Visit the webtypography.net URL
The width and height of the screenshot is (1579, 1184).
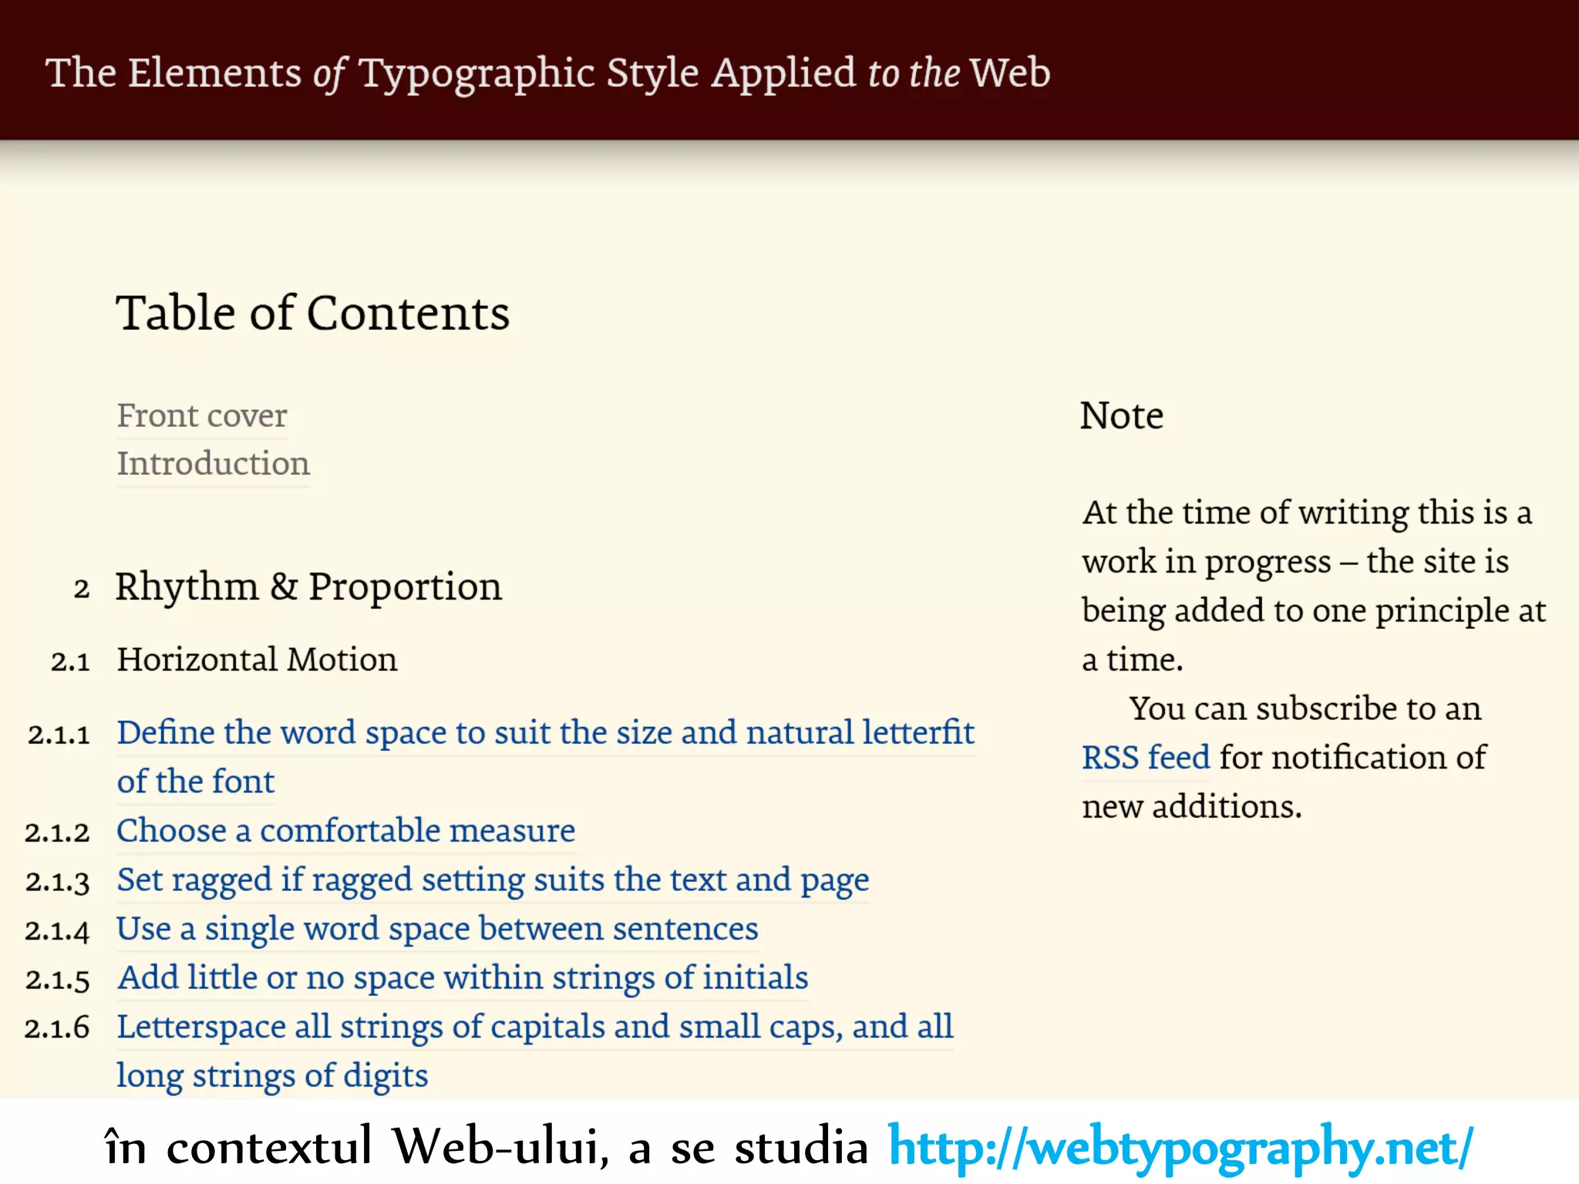coord(1180,1147)
